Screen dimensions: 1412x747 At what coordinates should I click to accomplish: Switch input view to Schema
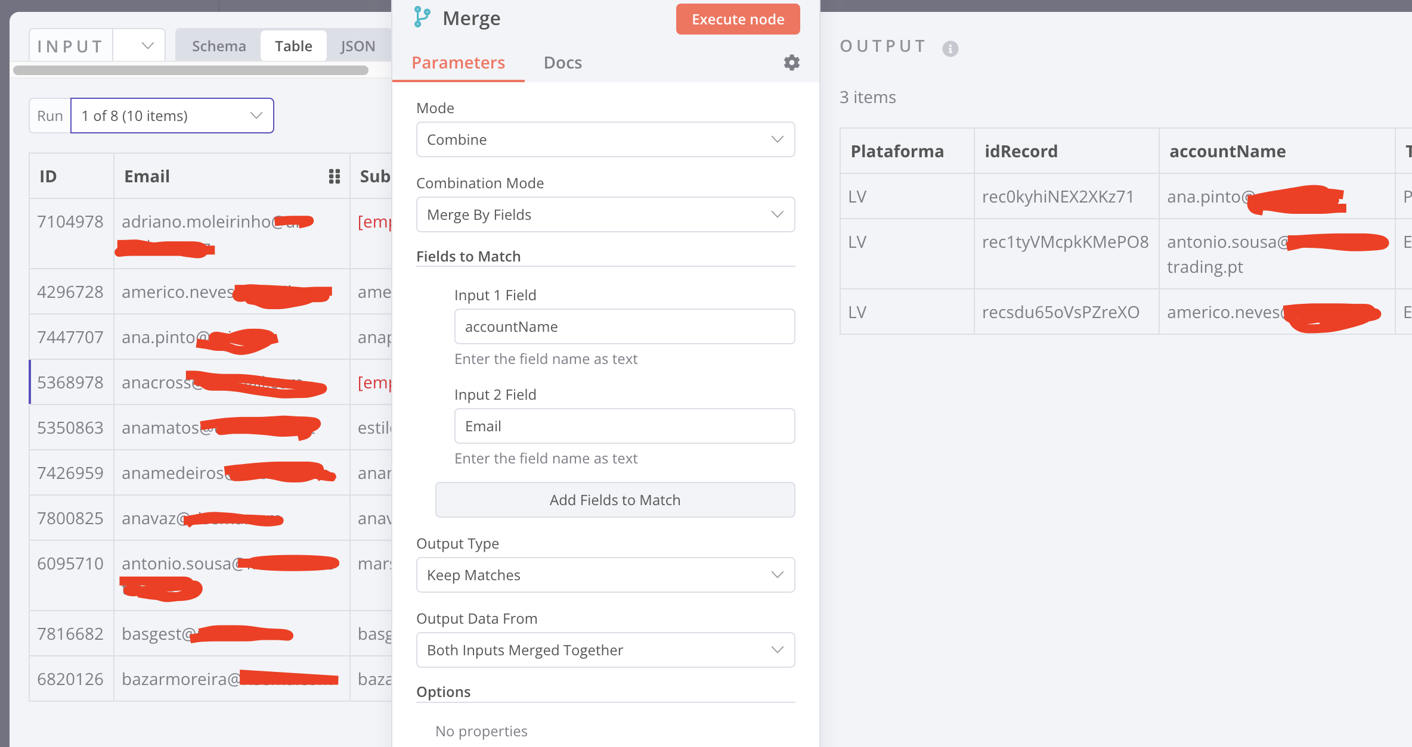(x=219, y=46)
